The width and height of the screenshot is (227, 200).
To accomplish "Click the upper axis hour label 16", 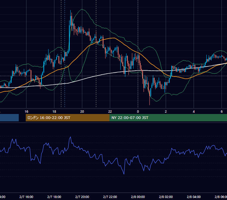I will [x=26, y=112].
